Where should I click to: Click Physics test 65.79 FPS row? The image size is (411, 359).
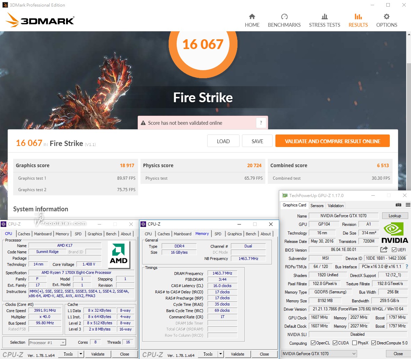pos(203,178)
